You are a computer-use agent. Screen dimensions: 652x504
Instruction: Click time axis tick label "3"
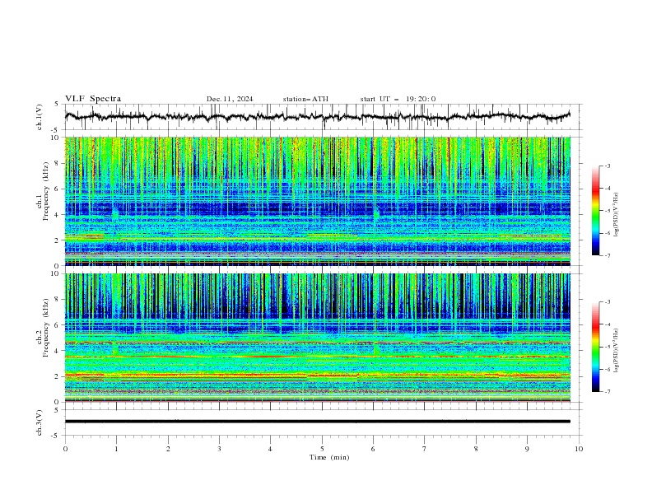point(219,449)
